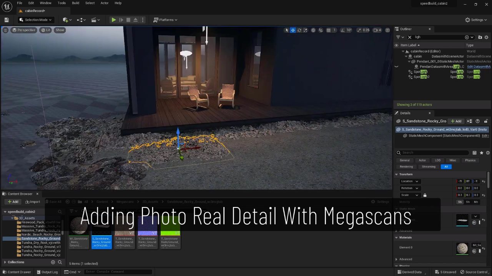The image size is (492, 276).
Task: Click the Eject button in play toolbar
Action: click(135, 20)
